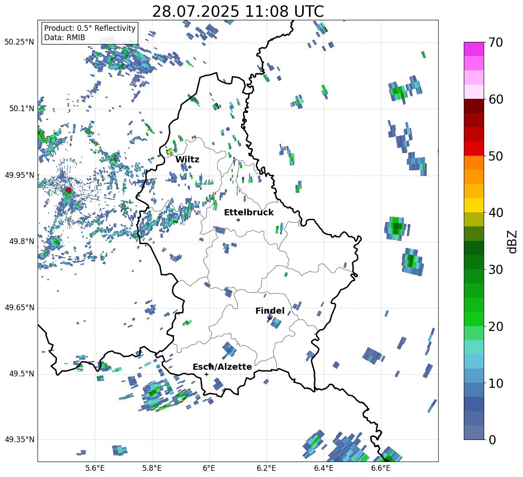The image size is (523, 477).
Task: Click the Esch/Alzette location cross marker
Action: [x=206, y=374]
